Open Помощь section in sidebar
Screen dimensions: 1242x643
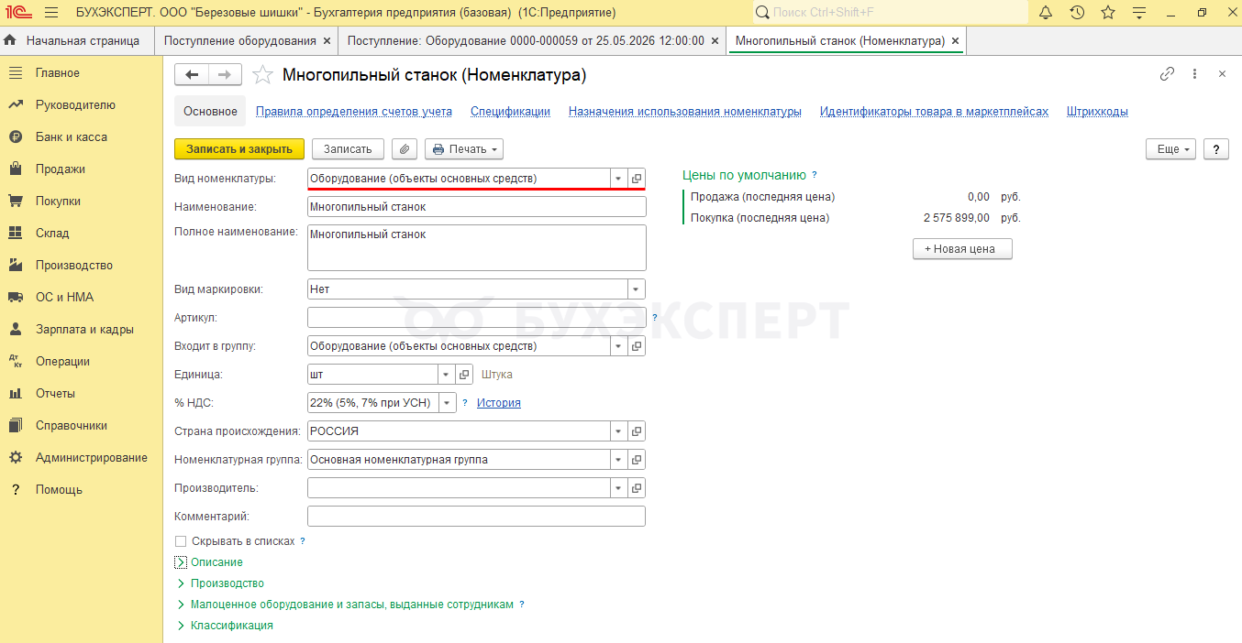point(59,490)
